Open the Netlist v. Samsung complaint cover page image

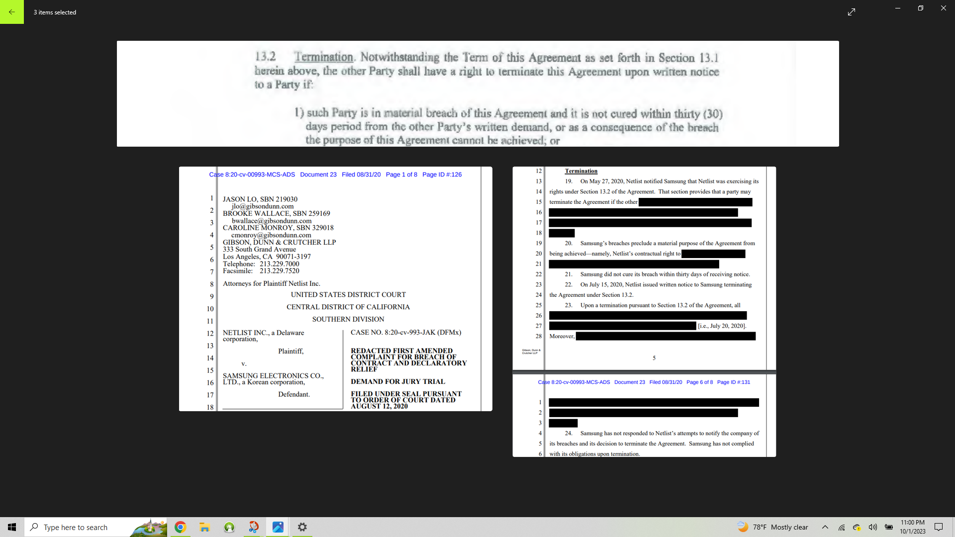coord(336,289)
